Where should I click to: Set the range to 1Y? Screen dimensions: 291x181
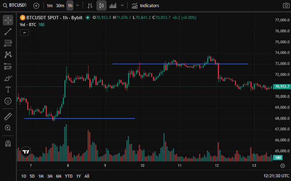(79, 176)
